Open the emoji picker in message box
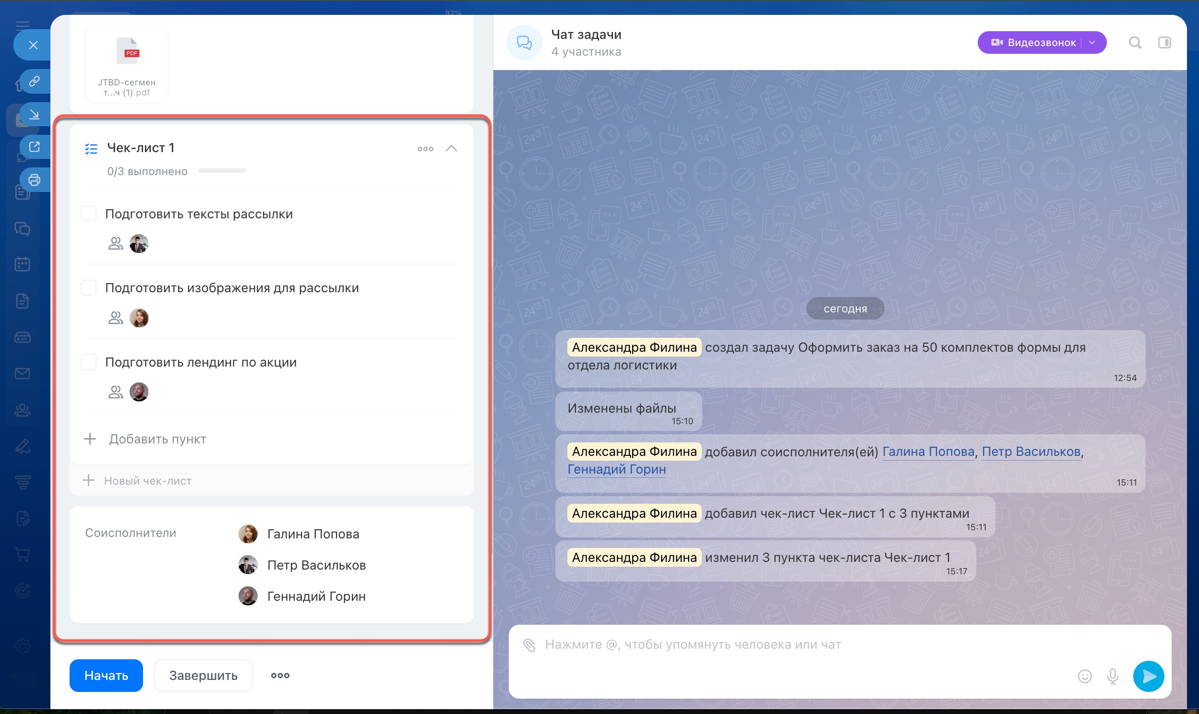1199x714 pixels. click(x=1084, y=676)
